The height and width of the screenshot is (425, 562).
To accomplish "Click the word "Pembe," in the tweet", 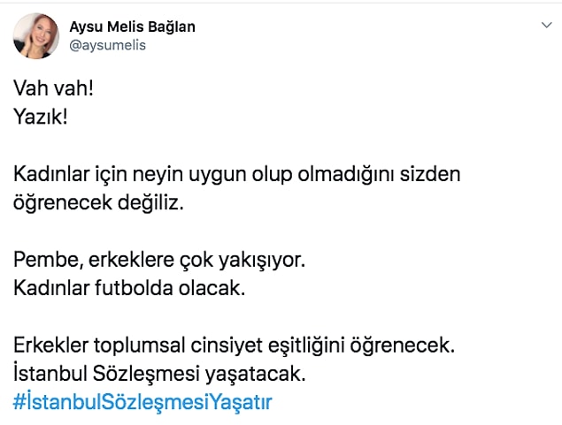I will coord(48,260).
